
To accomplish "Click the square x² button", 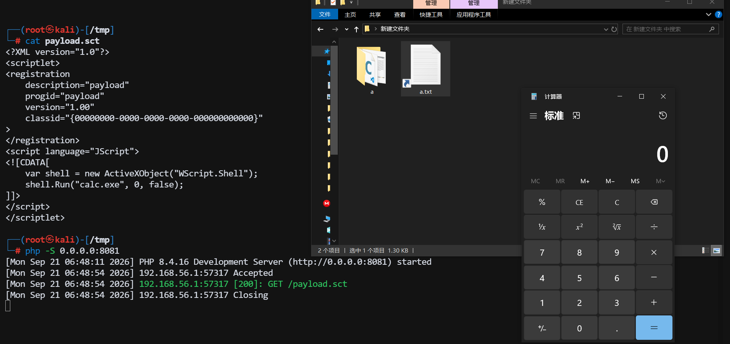I will tap(579, 227).
